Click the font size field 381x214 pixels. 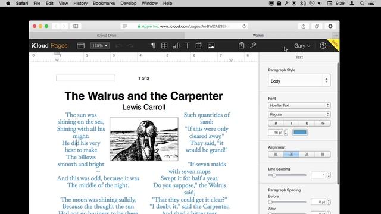coord(276,132)
